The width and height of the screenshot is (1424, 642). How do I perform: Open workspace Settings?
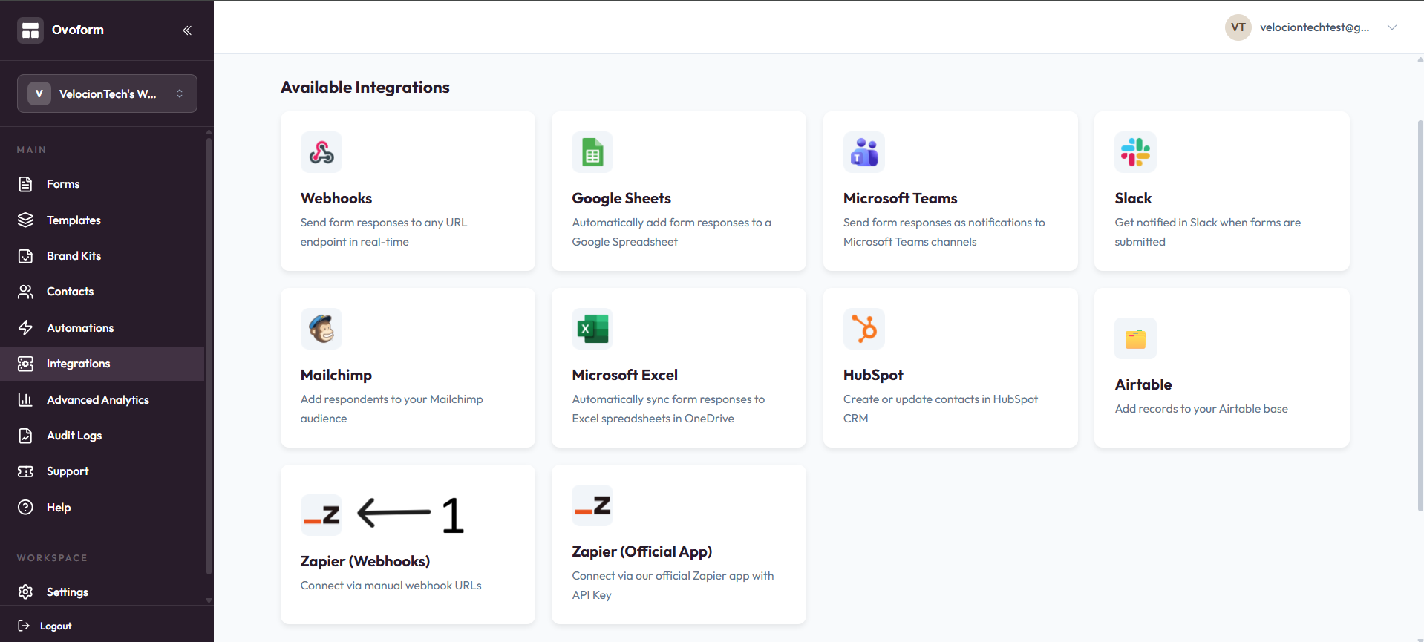[x=67, y=592]
